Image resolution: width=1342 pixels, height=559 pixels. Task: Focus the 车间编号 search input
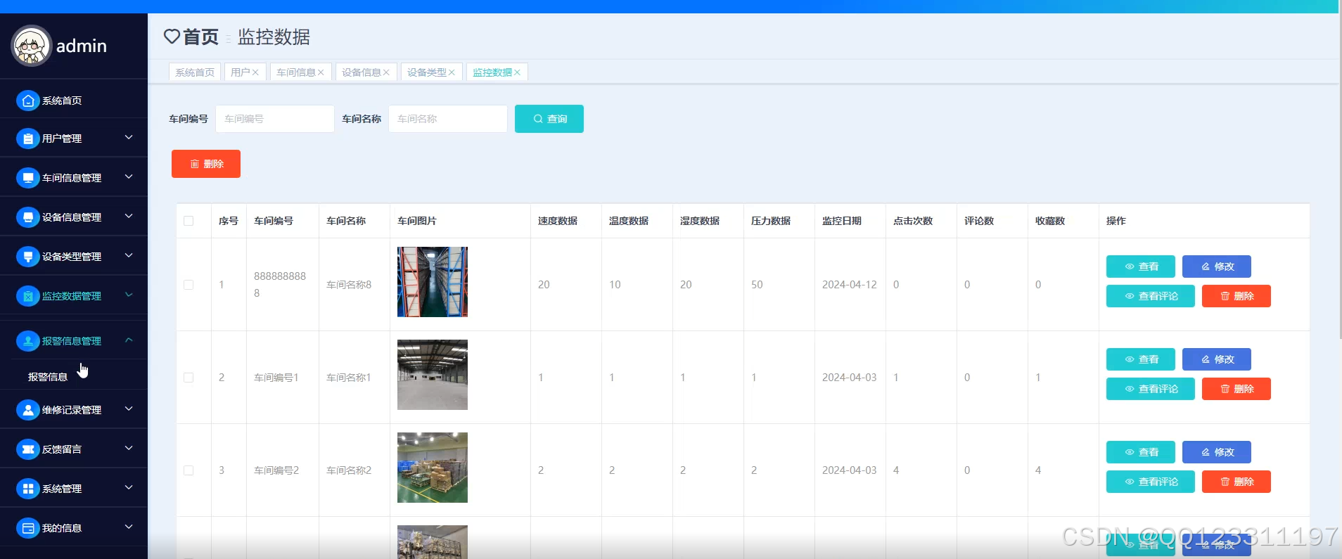coord(275,119)
